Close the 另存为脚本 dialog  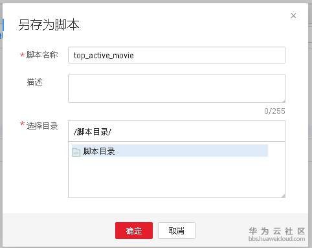pos(293,16)
